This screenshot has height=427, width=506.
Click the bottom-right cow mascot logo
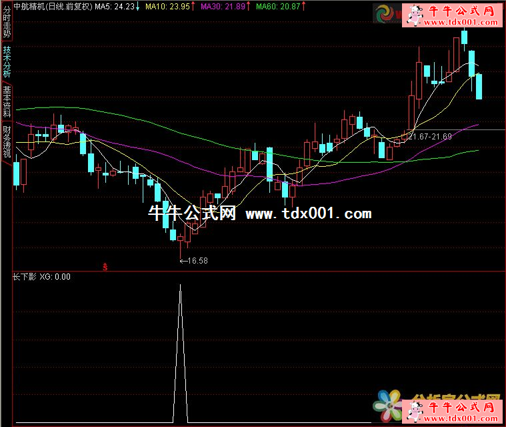click(415, 411)
